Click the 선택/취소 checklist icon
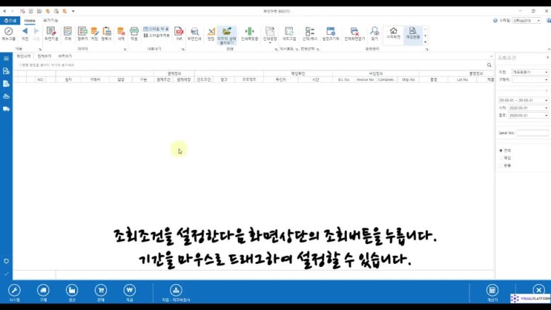551x310 pixels. [309, 33]
